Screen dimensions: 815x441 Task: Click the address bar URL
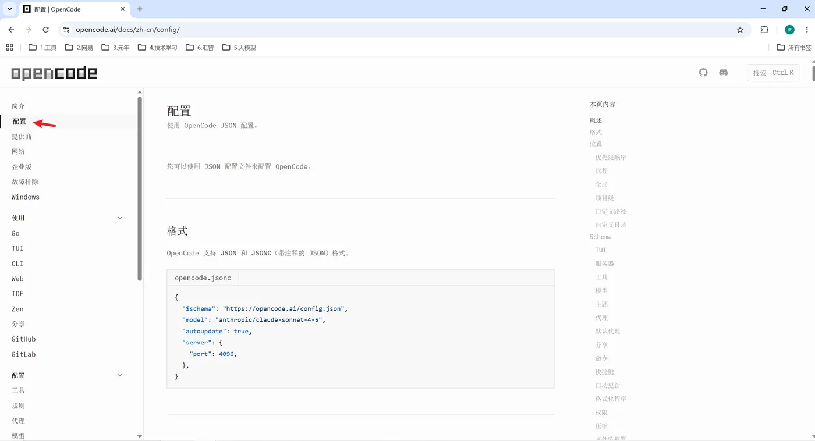pyautogui.click(x=127, y=30)
